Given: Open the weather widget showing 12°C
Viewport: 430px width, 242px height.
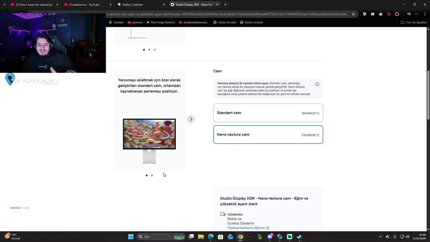Looking at the screenshot, I should (x=13, y=237).
